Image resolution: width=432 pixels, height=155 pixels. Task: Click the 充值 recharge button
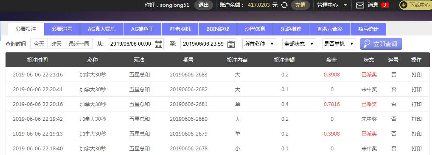coord(300,5)
